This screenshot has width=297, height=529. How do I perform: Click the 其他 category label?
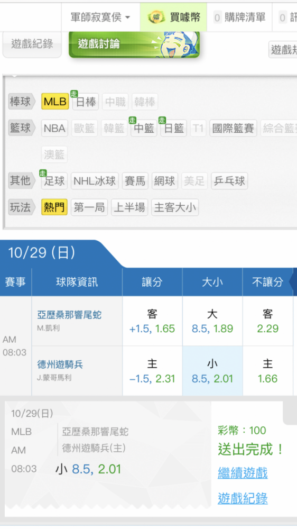pyautogui.click(x=22, y=181)
